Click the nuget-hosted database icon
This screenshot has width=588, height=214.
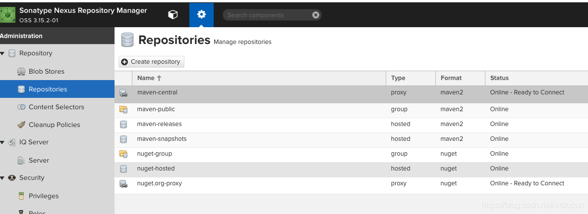pos(123,169)
